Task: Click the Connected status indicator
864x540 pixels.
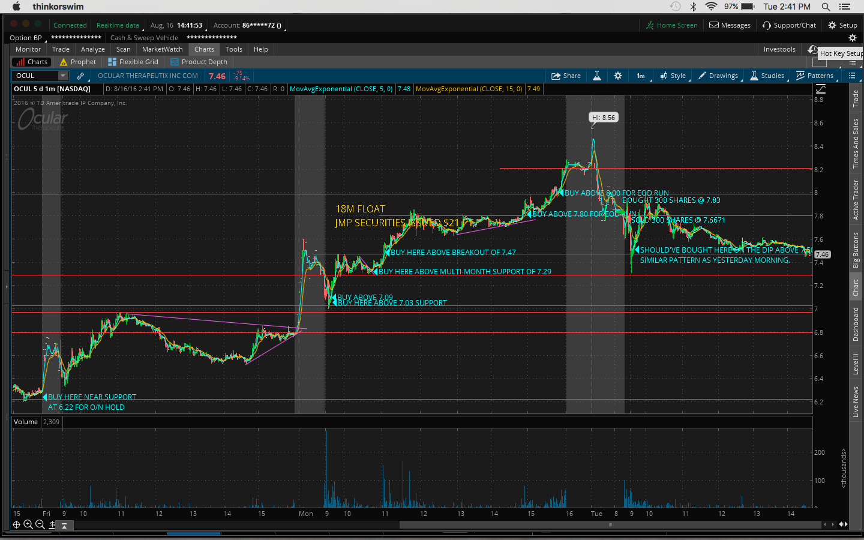Action: click(70, 25)
